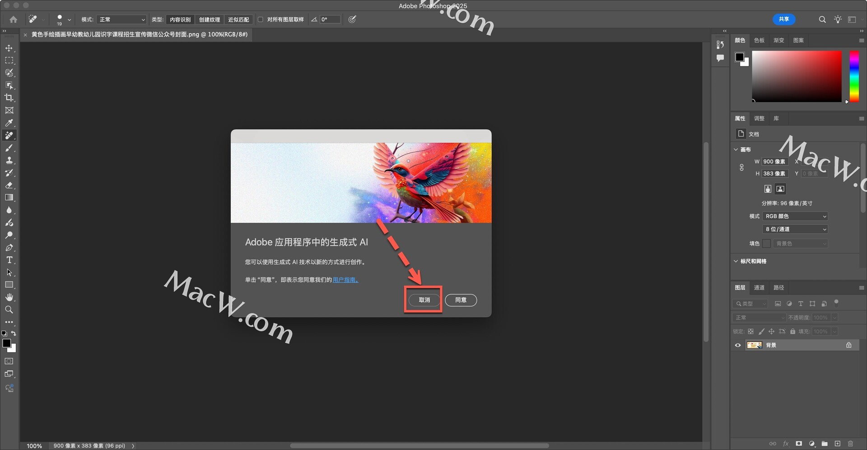Viewport: 867px width, 450px height.
Task: Click the foreground color swatch in toolbar
Action: [7, 343]
